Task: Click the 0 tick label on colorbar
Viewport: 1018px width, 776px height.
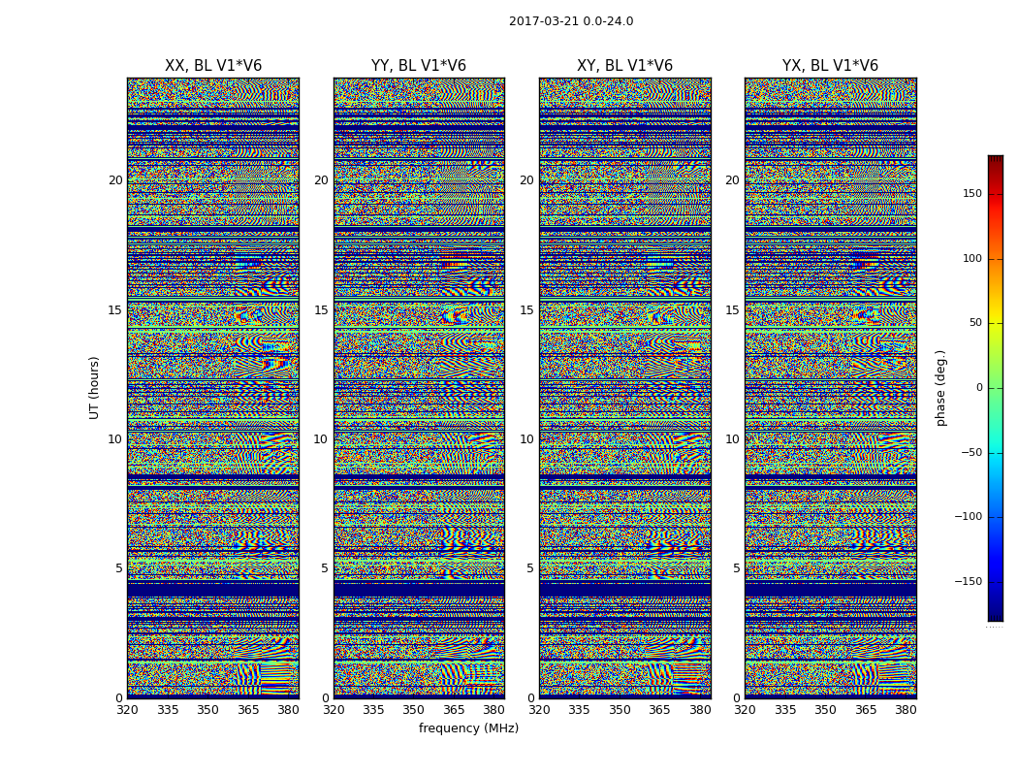Action: point(979,388)
